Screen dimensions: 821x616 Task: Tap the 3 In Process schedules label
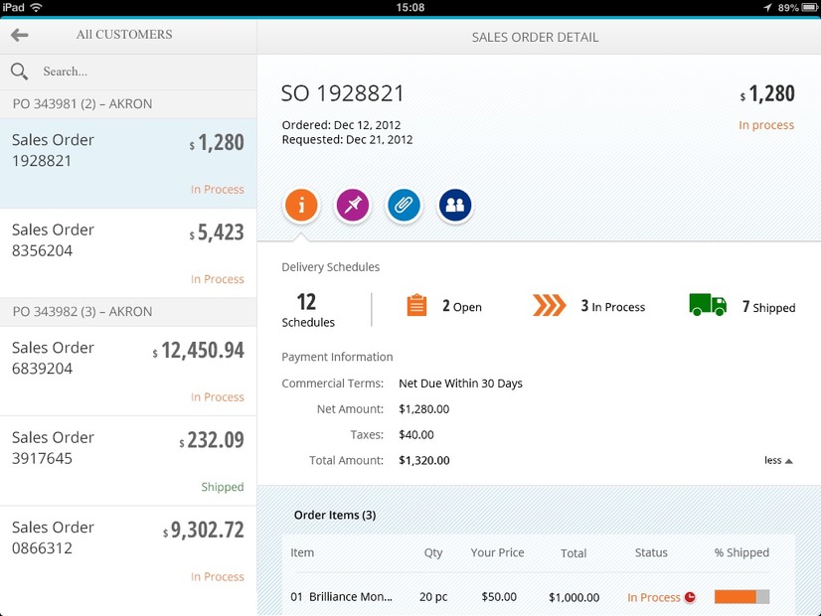[x=612, y=306]
